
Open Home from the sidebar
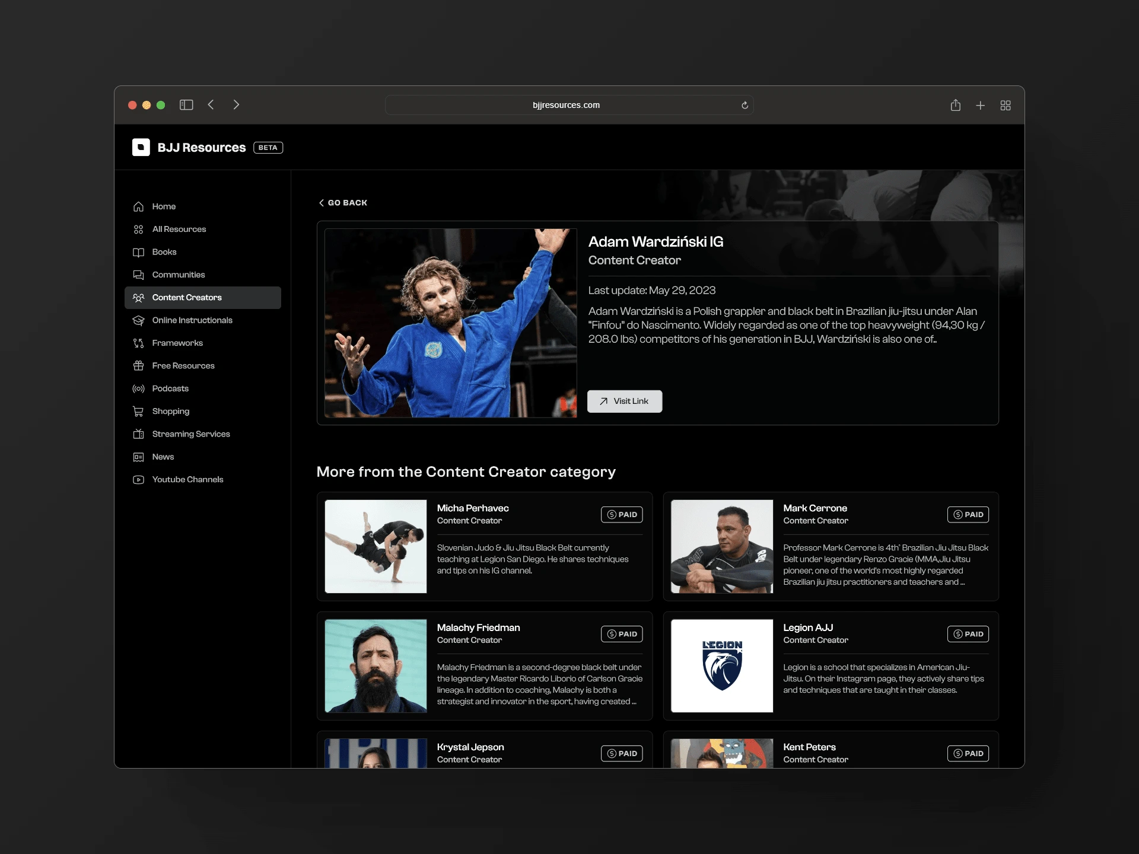tap(203, 206)
